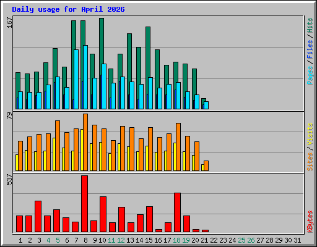Click green weekend day label 12
317x247 pixels.
121,240
